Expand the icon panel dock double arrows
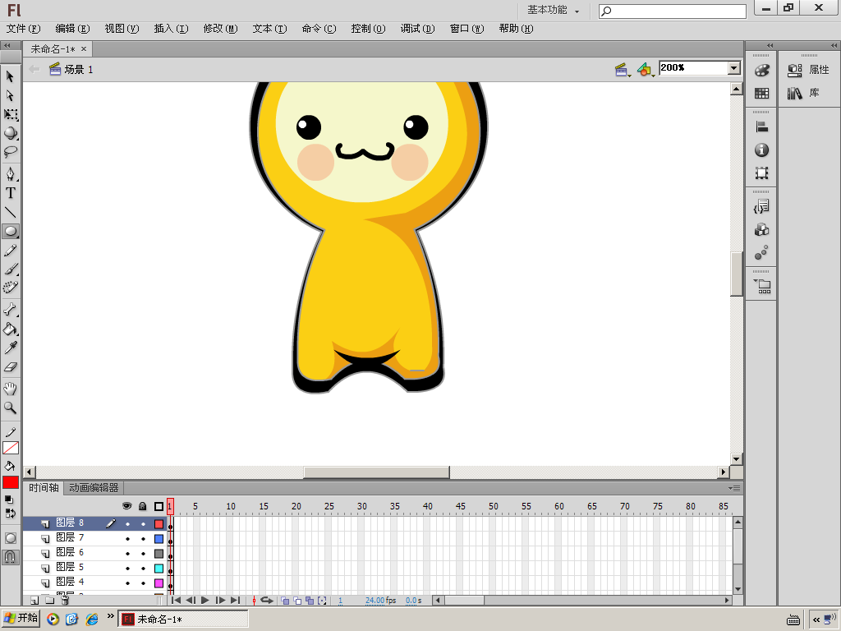The width and height of the screenshot is (841, 631). tap(770, 46)
